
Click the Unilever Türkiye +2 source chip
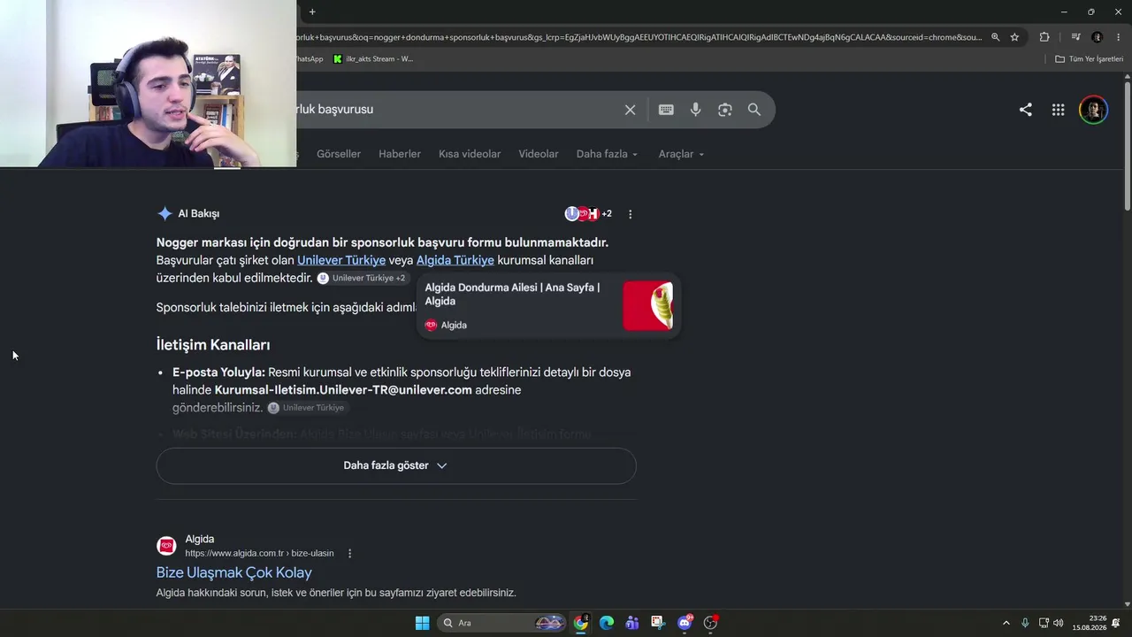click(x=362, y=278)
